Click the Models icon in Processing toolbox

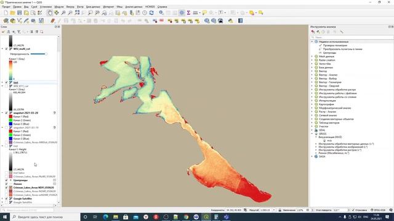coord(313,32)
